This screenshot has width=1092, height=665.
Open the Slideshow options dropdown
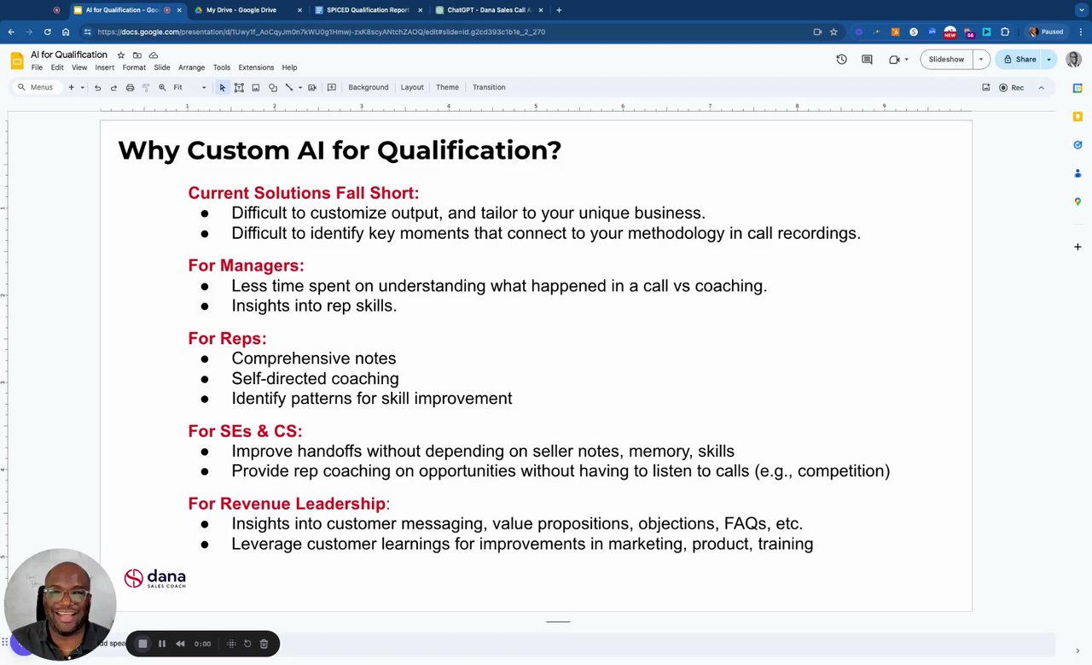tap(981, 60)
